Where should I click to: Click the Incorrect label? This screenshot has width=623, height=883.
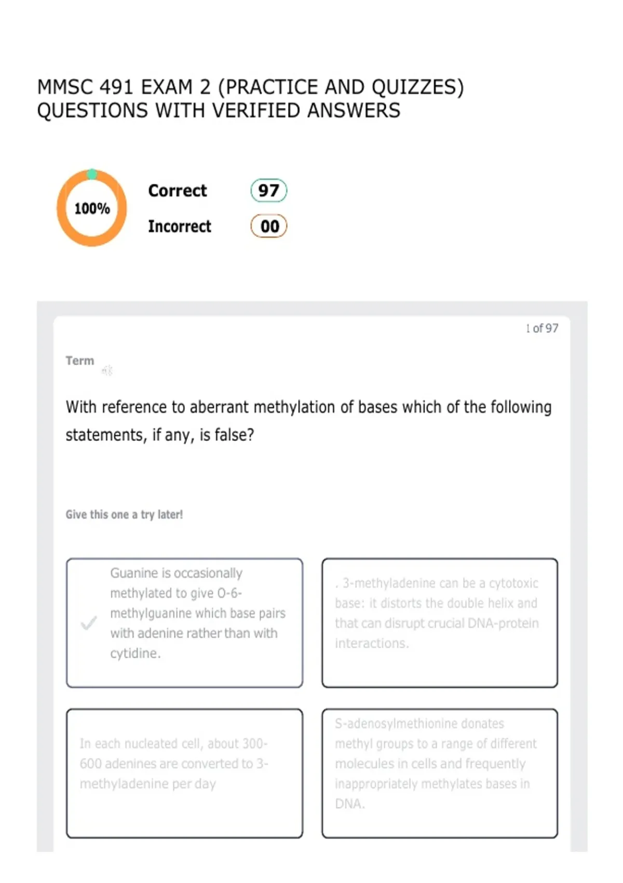tap(180, 226)
